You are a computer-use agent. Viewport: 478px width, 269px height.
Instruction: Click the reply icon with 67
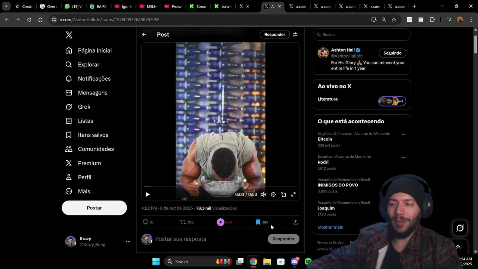148,222
